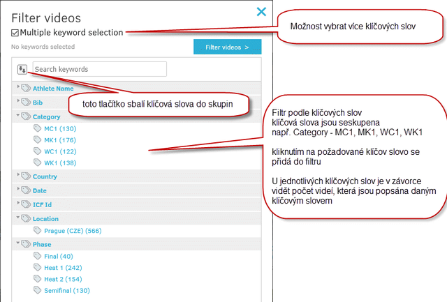Toggle Multiple keyword selection checkbox
Screen dimensions: 447x302
pos(15,33)
